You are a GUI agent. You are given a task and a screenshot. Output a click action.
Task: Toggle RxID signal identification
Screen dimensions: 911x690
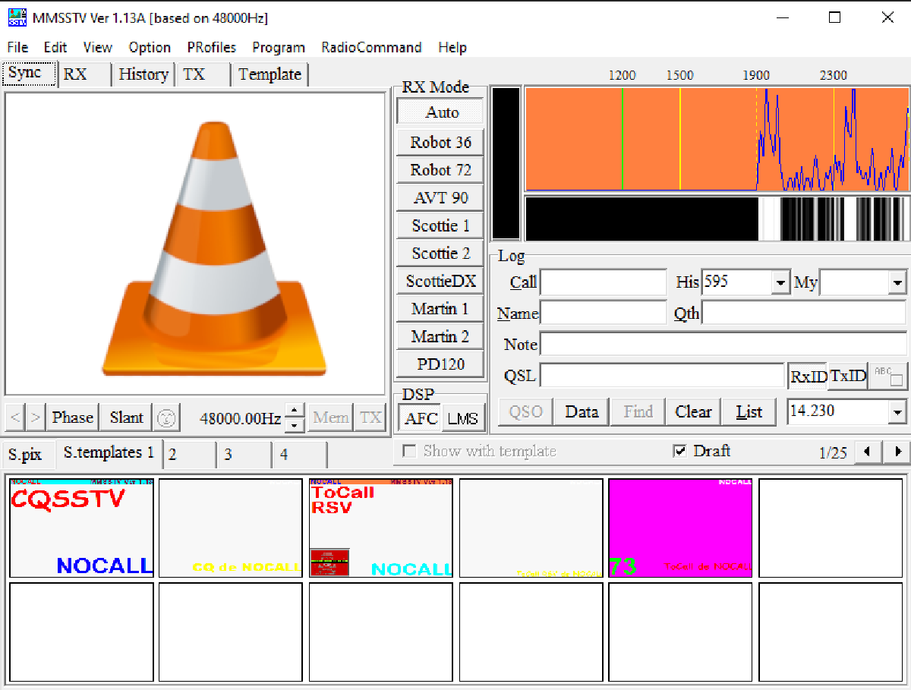[x=806, y=375]
